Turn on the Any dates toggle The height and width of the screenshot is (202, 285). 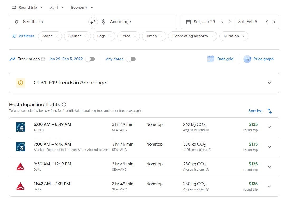coord(131,59)
